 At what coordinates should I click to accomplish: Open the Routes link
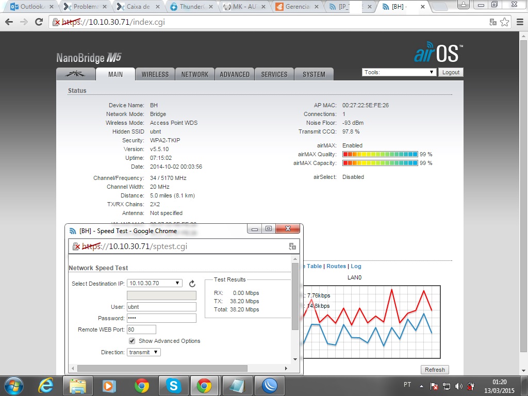coord(336,266)
